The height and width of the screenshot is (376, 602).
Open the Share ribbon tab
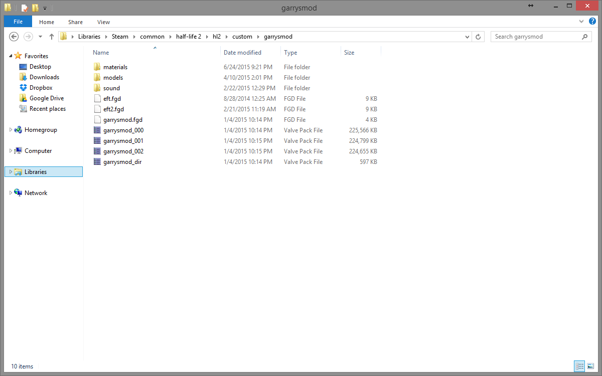click(x=76, y=22)
